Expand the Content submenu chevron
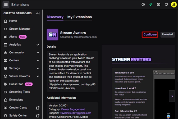Image resolution: width=178 pixels, height=119 pixels. [x=38, y=61]
